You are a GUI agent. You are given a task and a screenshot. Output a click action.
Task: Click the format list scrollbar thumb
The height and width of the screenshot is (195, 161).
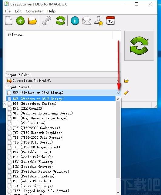[118, 140]
